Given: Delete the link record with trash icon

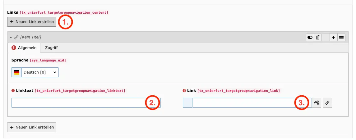Looking at the screenshot, I should (x=318, y=37).
